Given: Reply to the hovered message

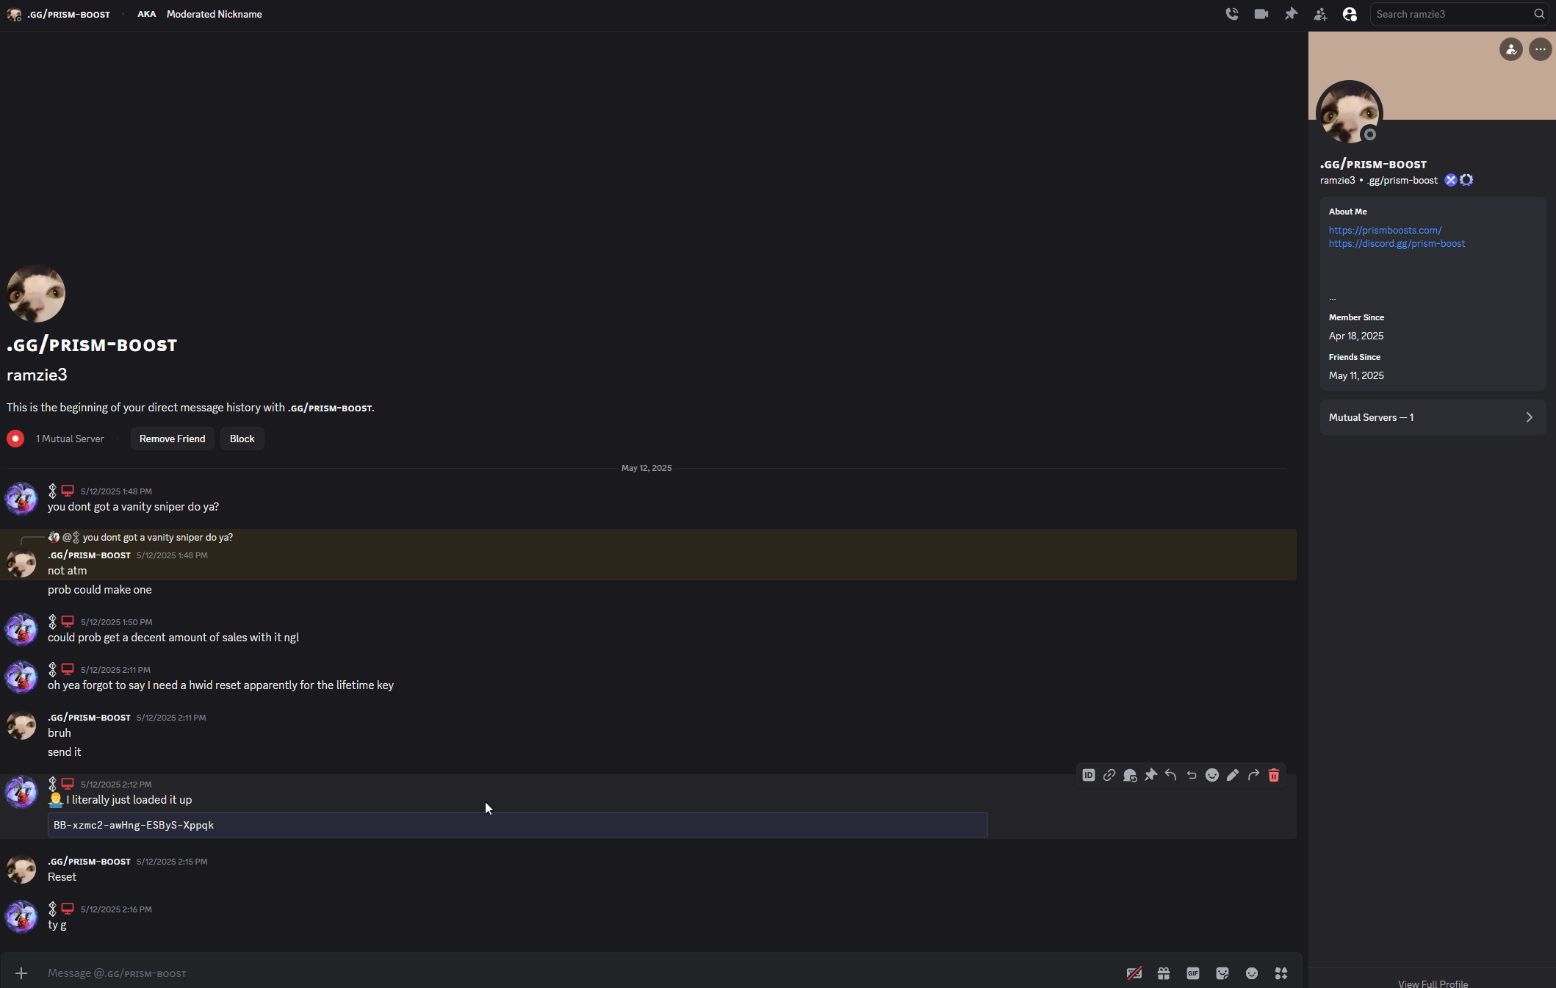Looking at the screenshot, I should [x=1171, y=775].
